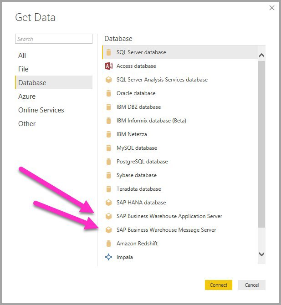Image resolution: width=281 pixels, height=305 pixels.
Task: Click the SAP HANA database cube icon
Action: coord(108,203)
